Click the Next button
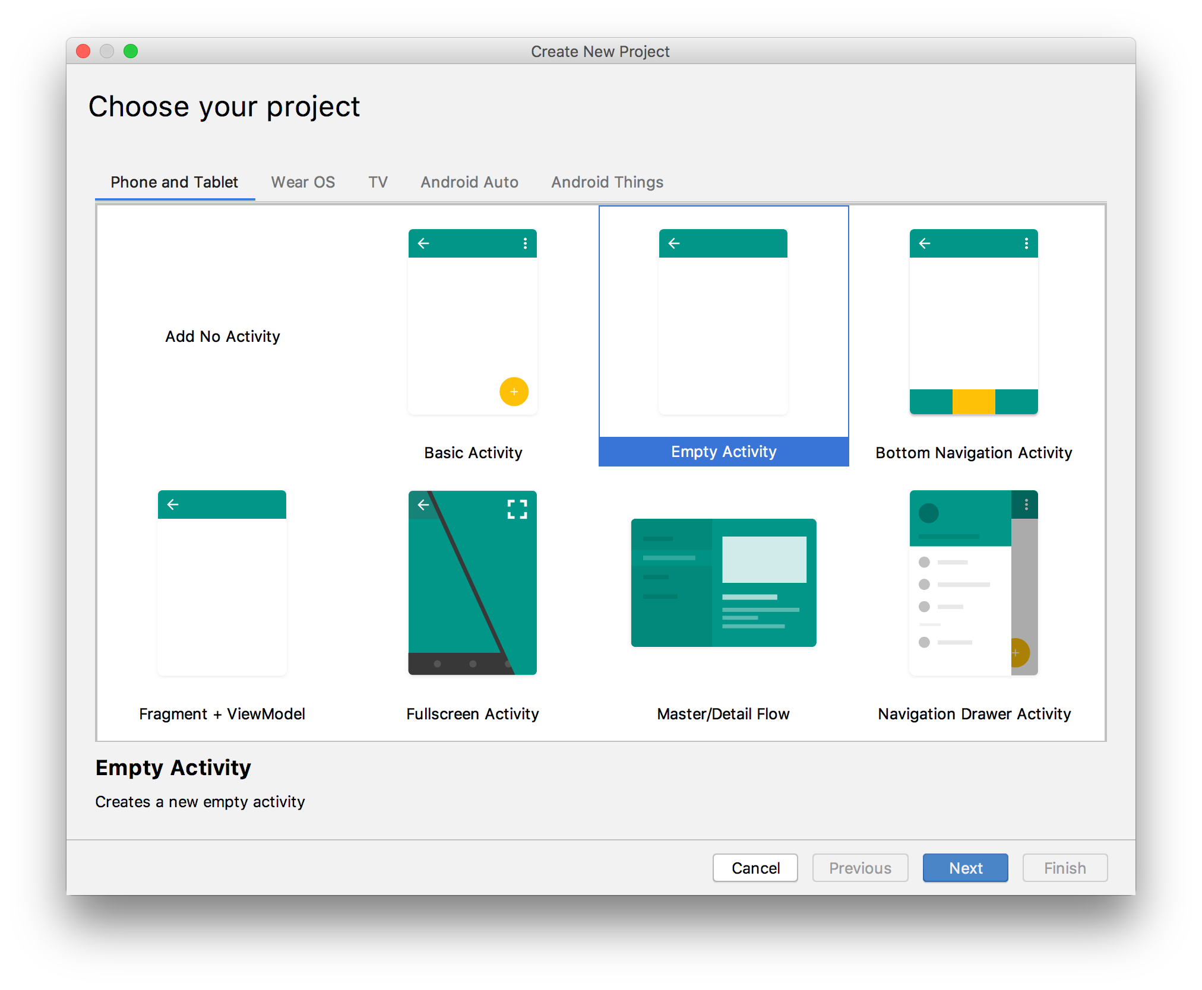 coord(964,868)
